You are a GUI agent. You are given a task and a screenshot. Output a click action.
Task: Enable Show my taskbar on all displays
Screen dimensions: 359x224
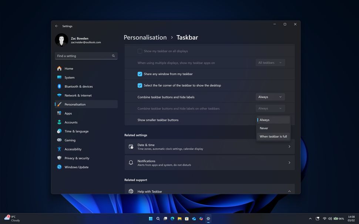[x=140, y=51]
